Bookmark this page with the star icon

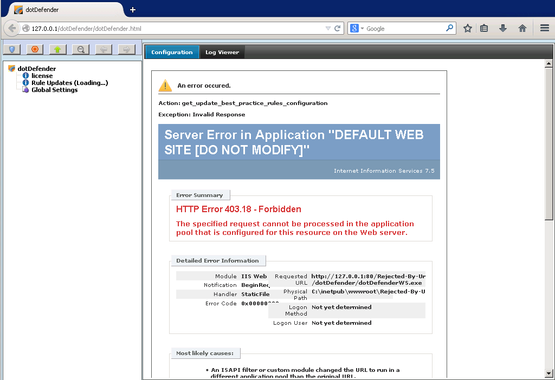coord(468,28)
